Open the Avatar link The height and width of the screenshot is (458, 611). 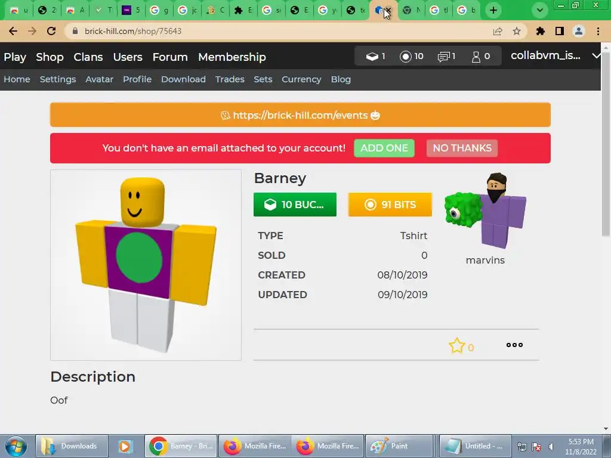tap(100, 79)
